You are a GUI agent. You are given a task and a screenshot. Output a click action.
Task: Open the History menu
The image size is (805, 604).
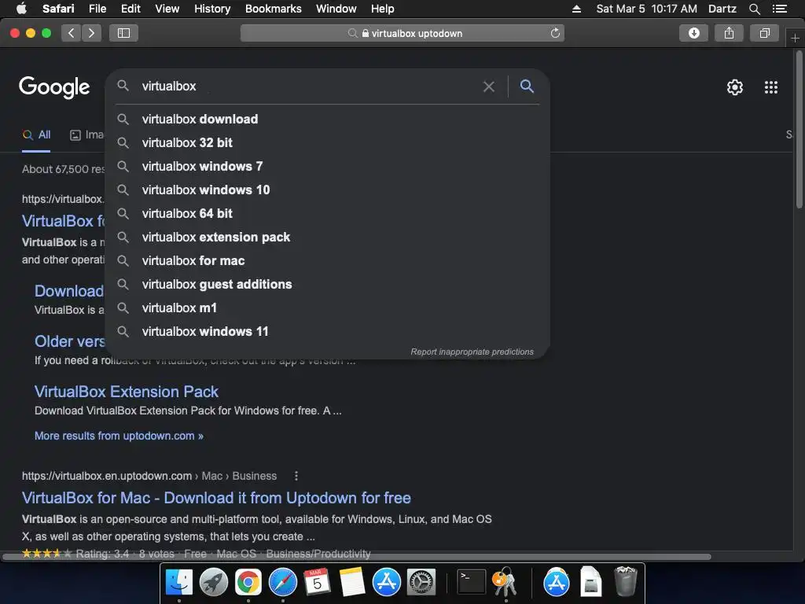[212, 9]
